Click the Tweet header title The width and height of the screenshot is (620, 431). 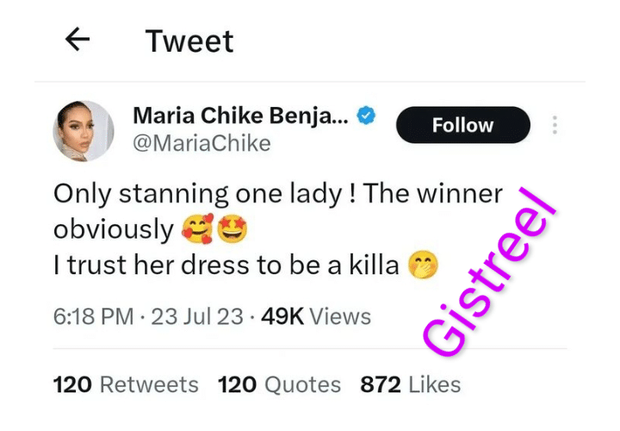pyautogui.click(x=189, y=41)
